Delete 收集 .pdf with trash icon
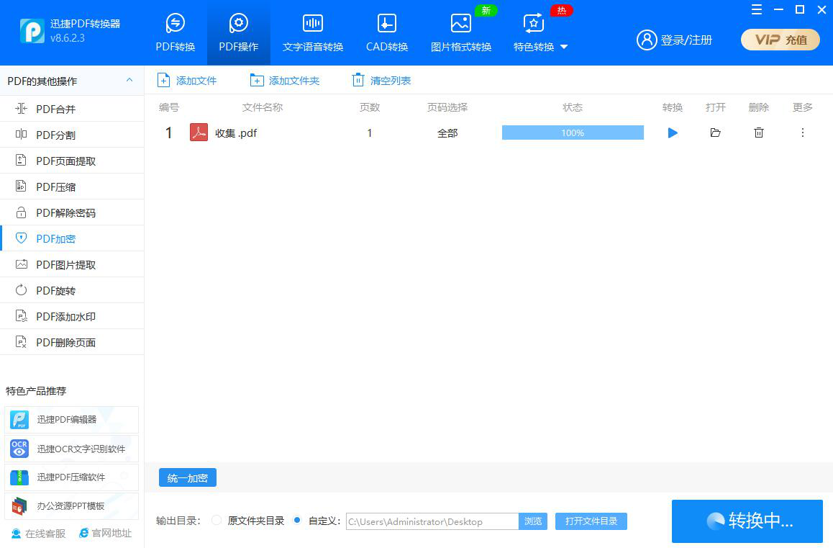The image size is (833, 548). point(759,132)
